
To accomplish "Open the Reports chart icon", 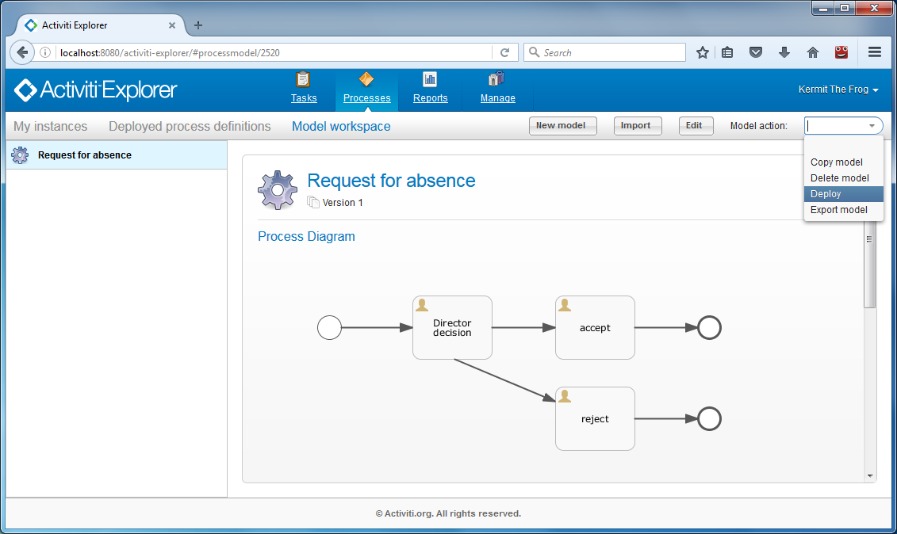I will click(430, 79).
